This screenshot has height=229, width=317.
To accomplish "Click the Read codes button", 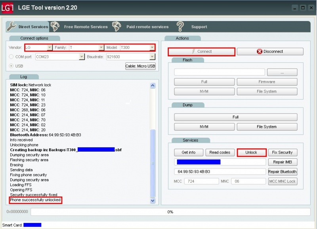I will coord(220,152).
